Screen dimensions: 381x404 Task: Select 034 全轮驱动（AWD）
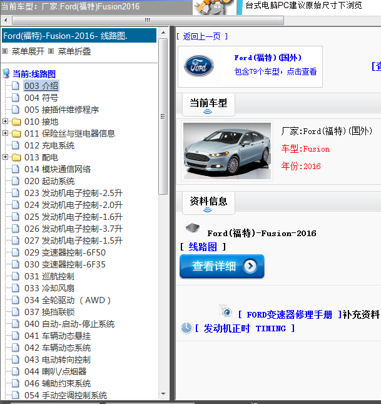pyautogui.click(x=68, y=300)
